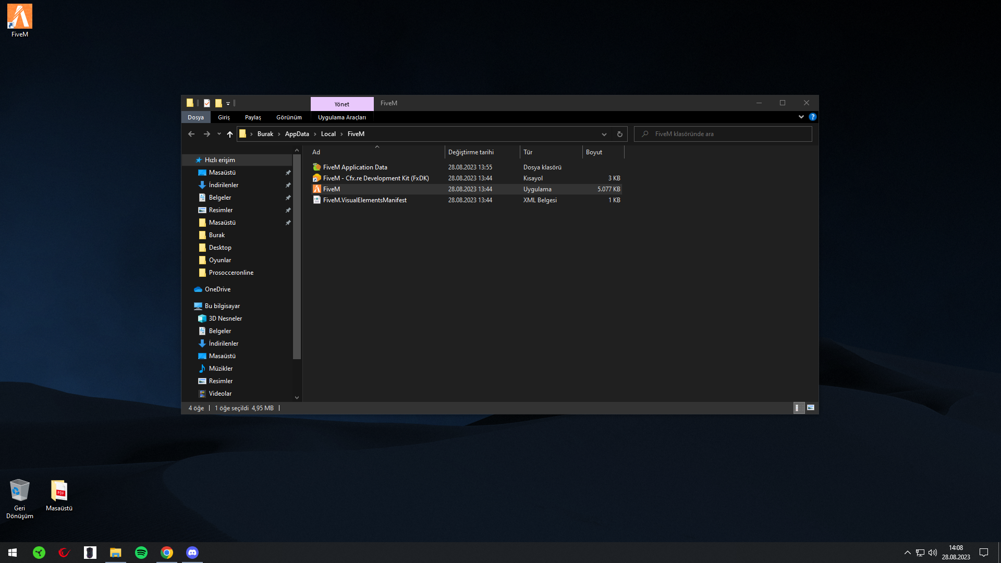Open the address bar history dropdown
This screenshot has height=563, width=1001.
[x=604, y=134]
